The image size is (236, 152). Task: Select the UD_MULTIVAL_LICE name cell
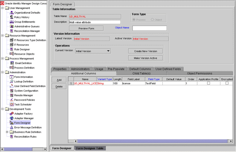coord(85,83)
